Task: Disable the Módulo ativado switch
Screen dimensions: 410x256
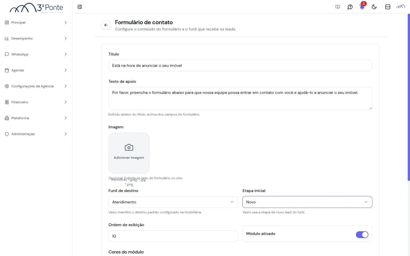Action: [362, 235]
